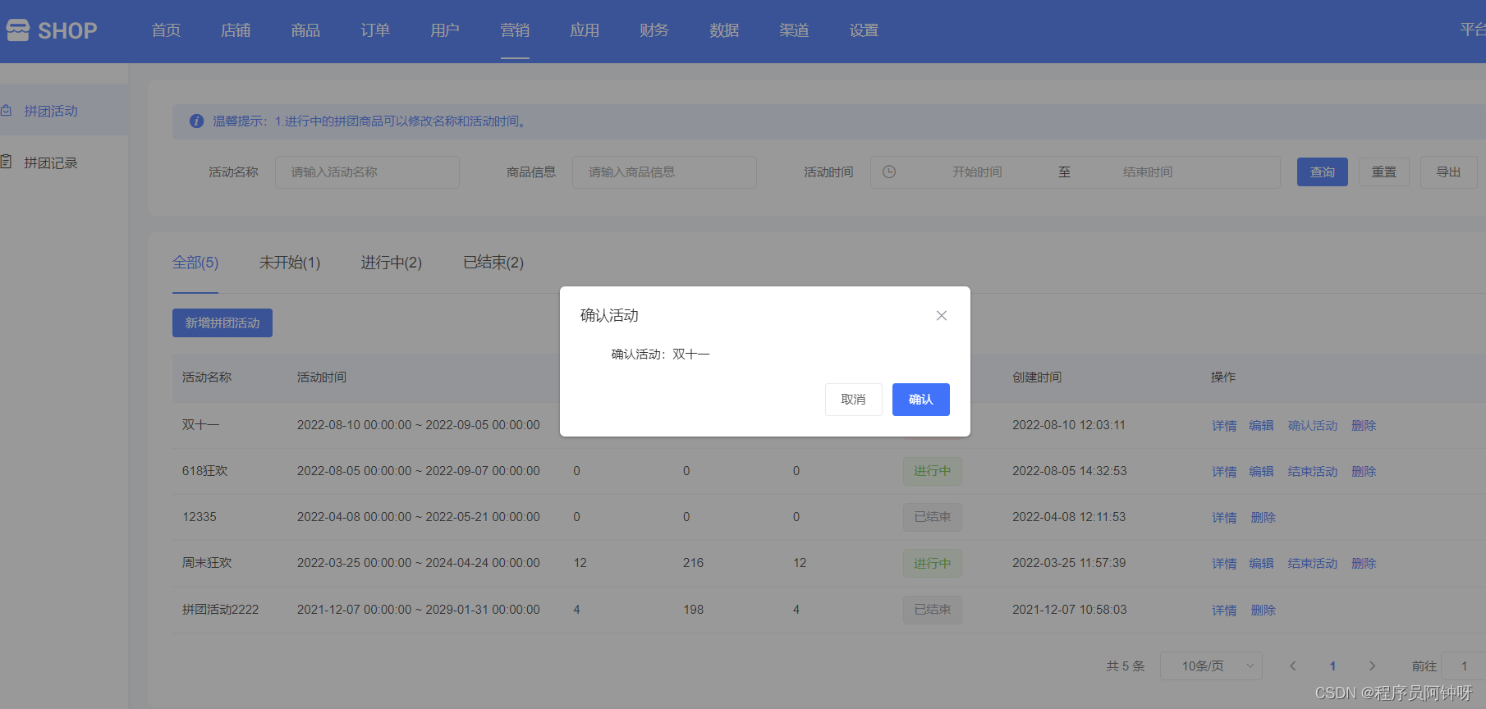Click 结束活动 for 周末狂欢 row
1486x709 pixels.
(1313, 564)
